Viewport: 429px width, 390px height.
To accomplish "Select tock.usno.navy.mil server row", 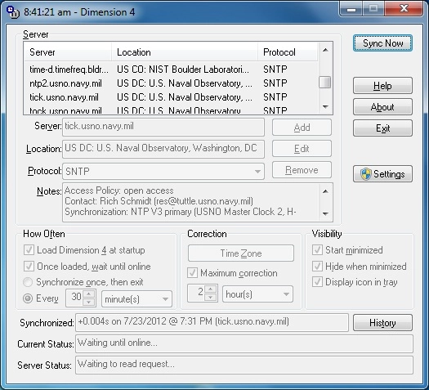I will pos(171,110).
